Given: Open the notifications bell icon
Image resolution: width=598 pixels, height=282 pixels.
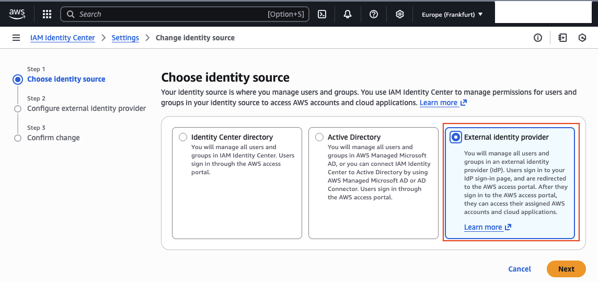Looking at the screenshot, I should (348, 15).
